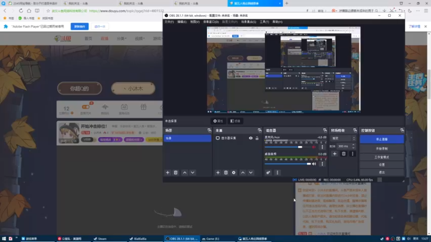Toggle visibility of 显示器采集 source
The width and height of the screenshot is (431, 242).
(x=251, y=138)
